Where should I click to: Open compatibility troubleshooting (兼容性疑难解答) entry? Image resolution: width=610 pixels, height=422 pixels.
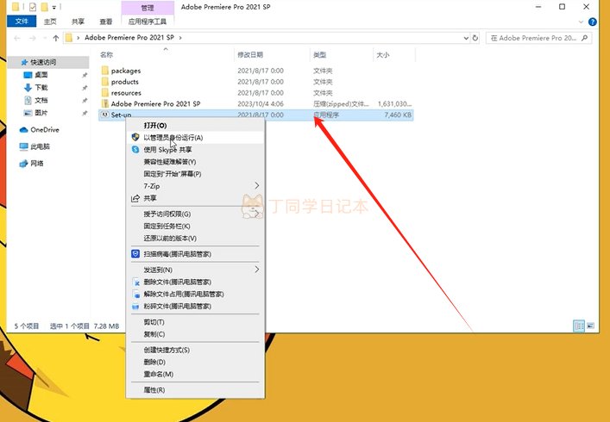point(195,162)
